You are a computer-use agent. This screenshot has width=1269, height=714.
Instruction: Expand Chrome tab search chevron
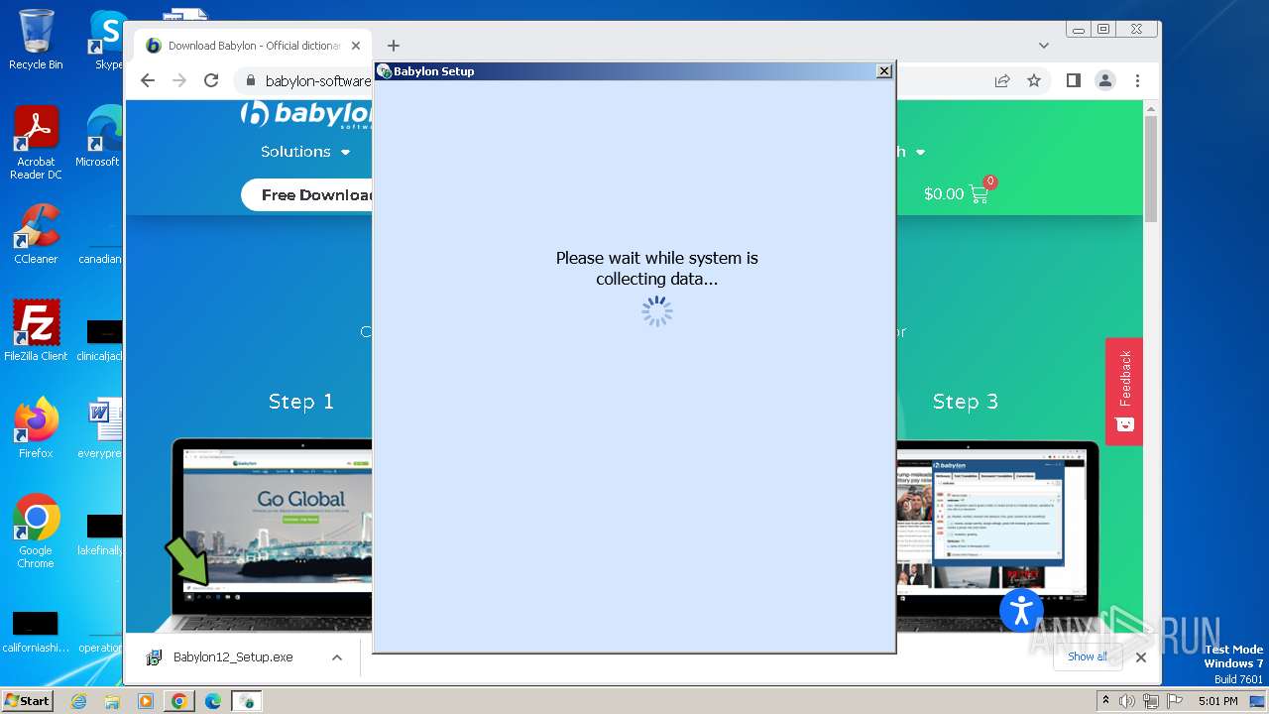pyautogui.click(x=1044, y=46)
